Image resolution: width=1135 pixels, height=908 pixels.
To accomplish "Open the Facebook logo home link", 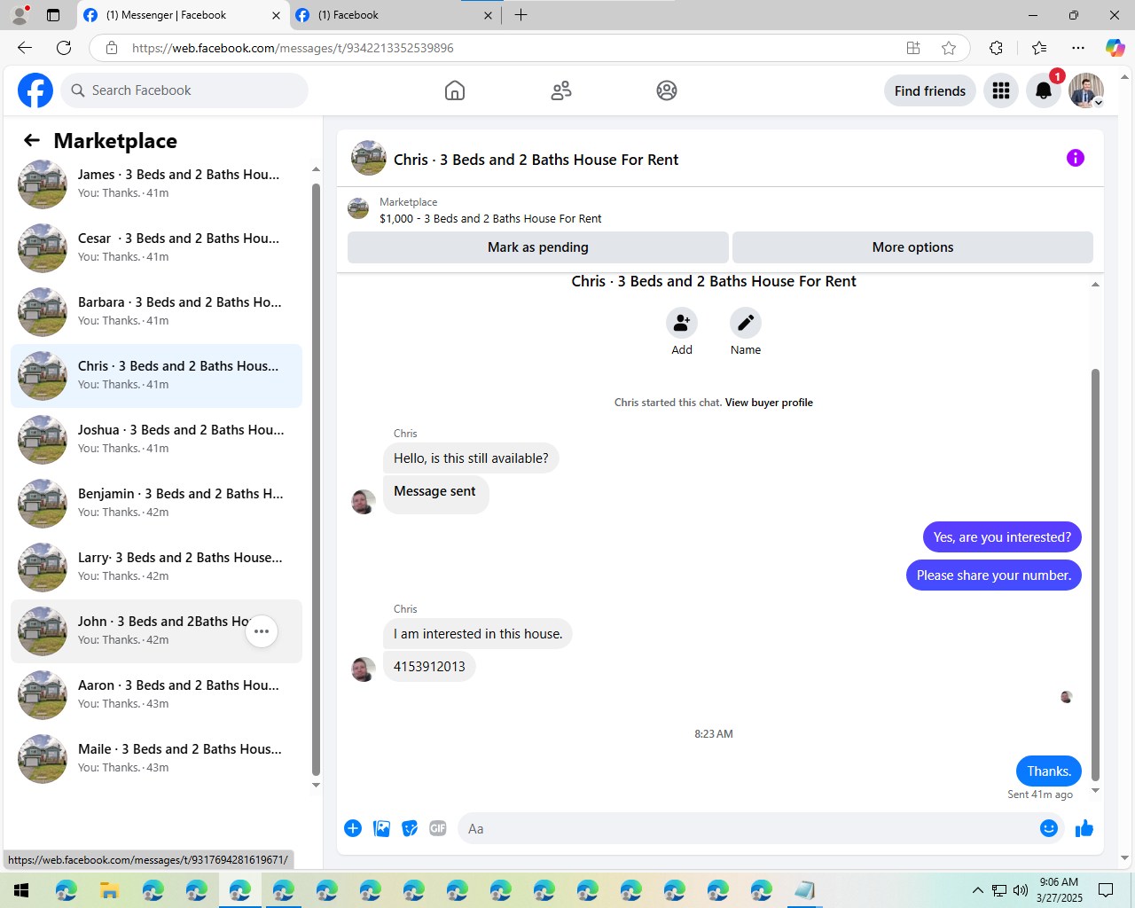I will tap(35, 90).
